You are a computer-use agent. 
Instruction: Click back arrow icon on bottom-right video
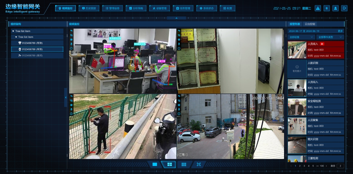click(179, 96)
